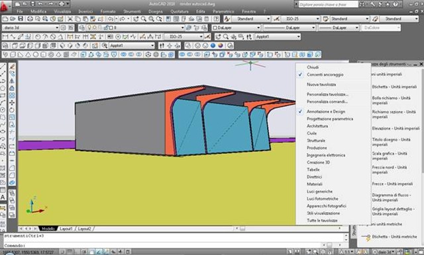
Task: Choose Nuova tavolozza in context menu
Action: coord(321,85)
